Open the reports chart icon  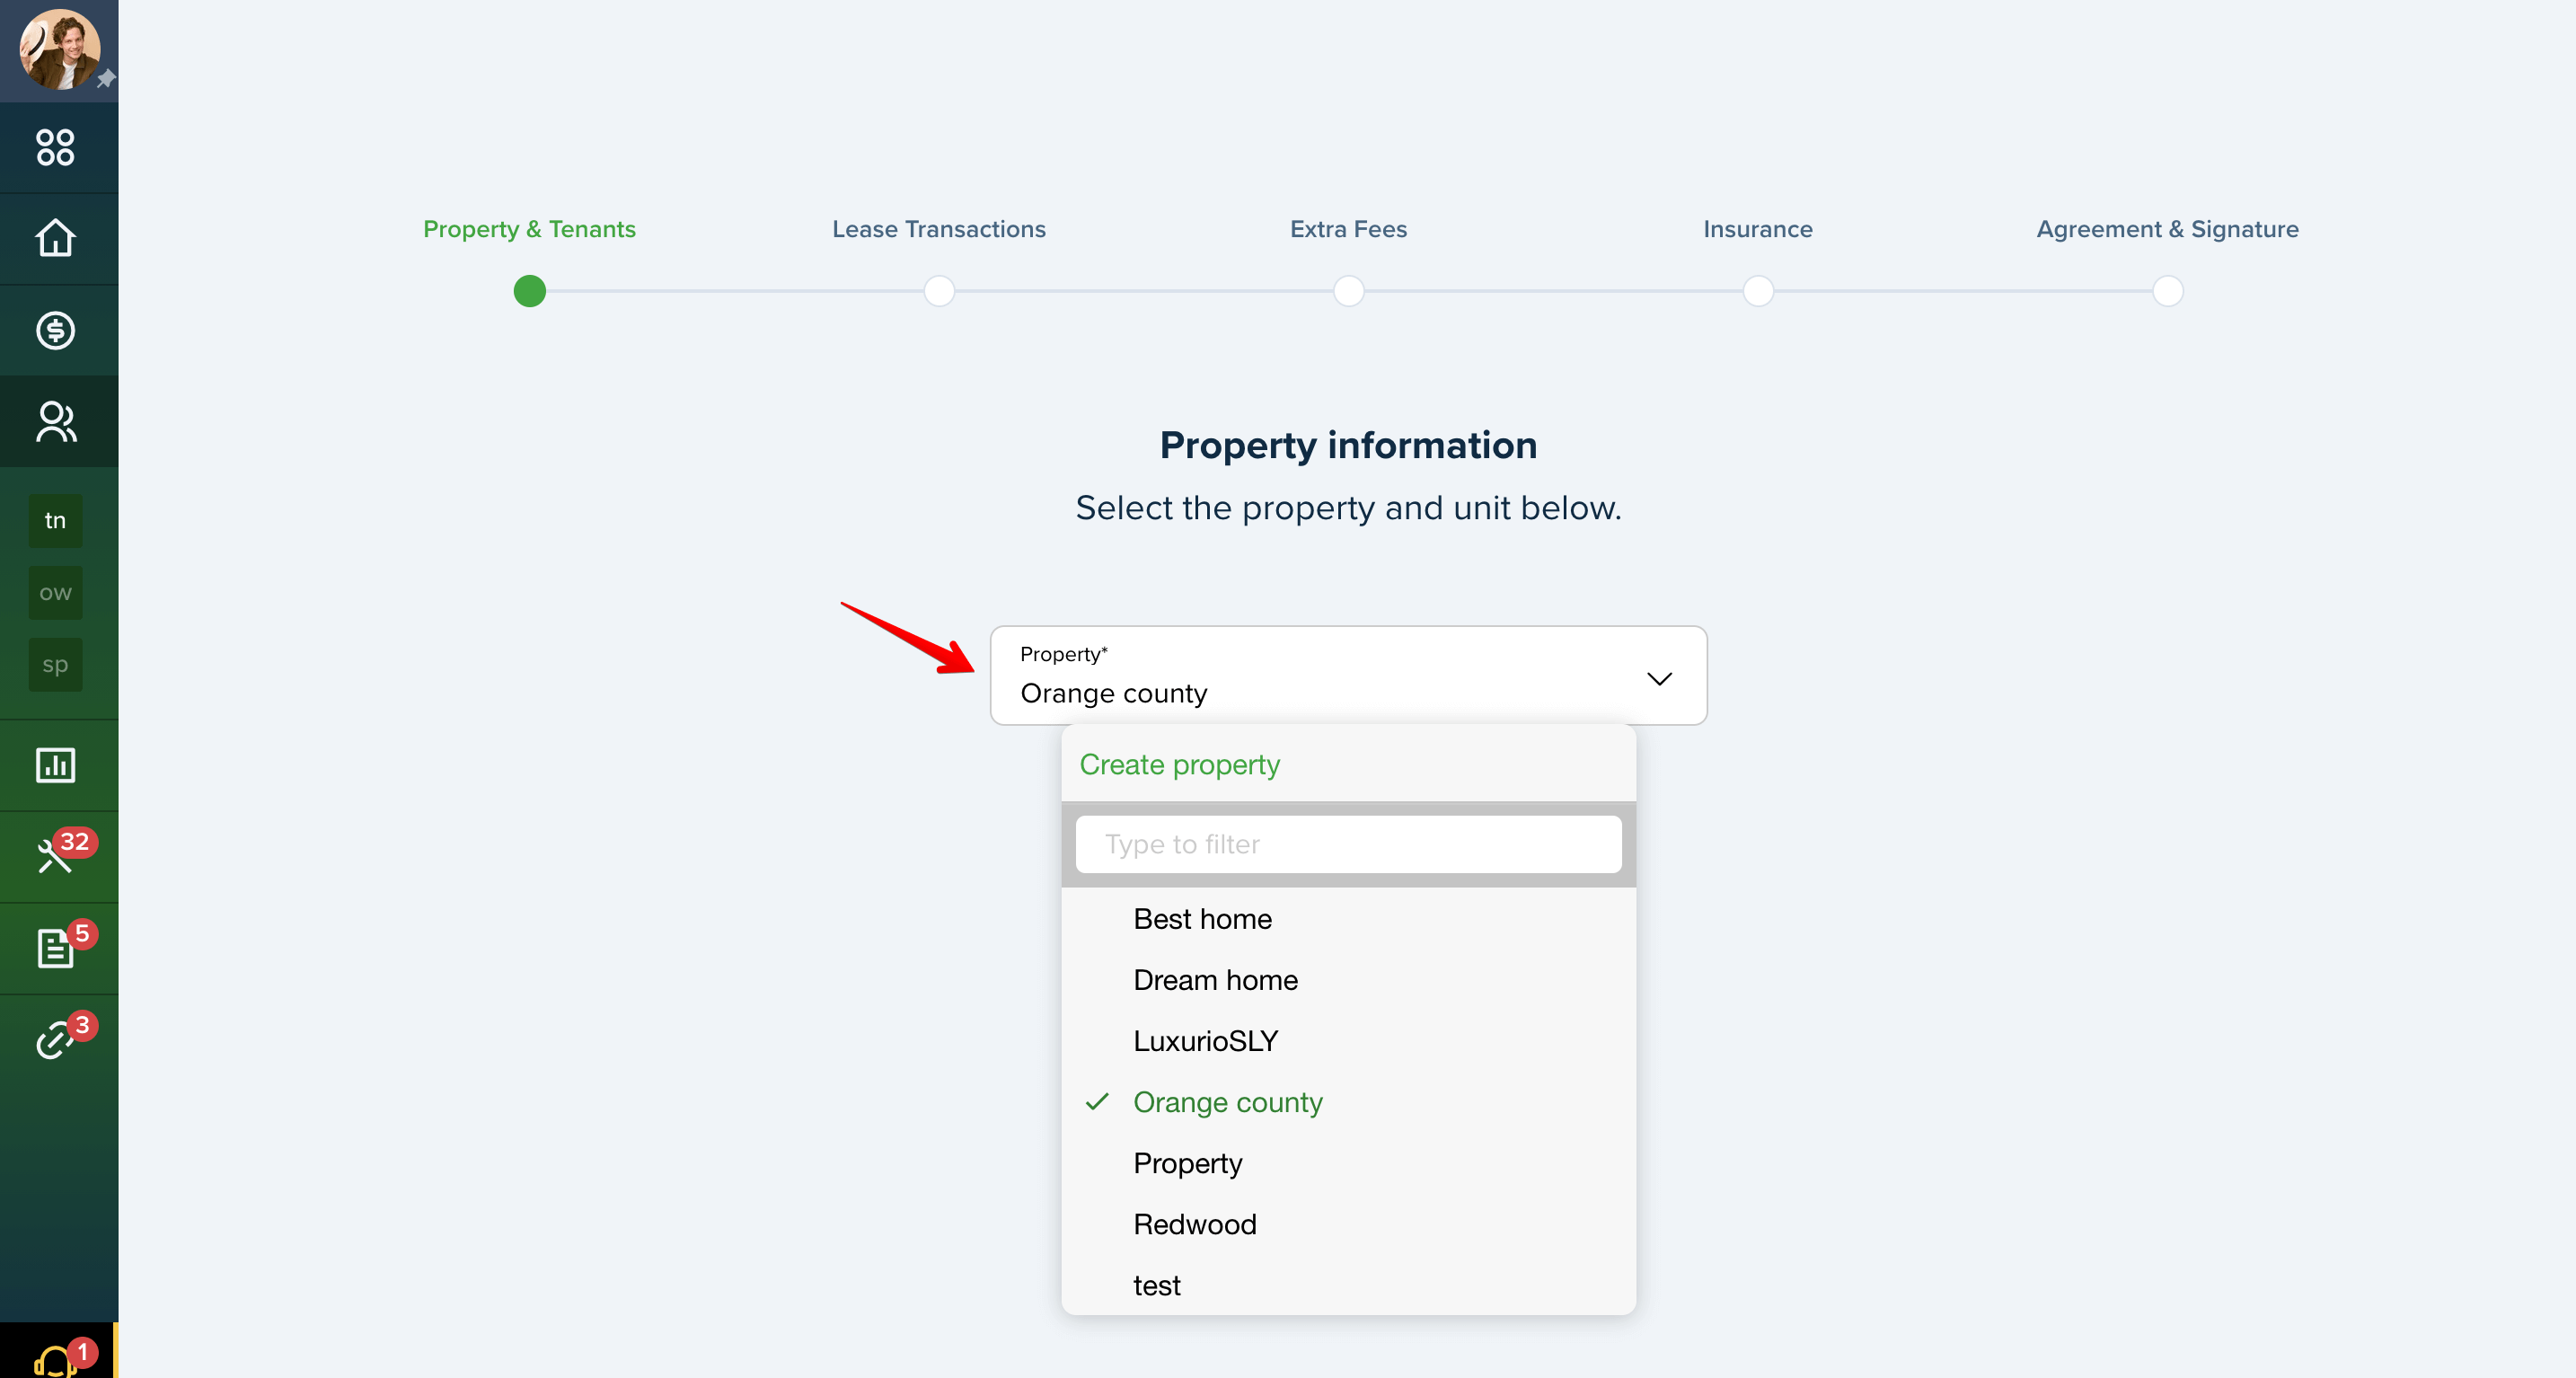coord(55,765)
